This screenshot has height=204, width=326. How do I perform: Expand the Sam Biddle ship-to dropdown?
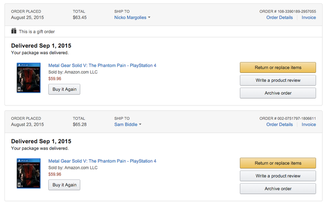click(x=140, y=125)
